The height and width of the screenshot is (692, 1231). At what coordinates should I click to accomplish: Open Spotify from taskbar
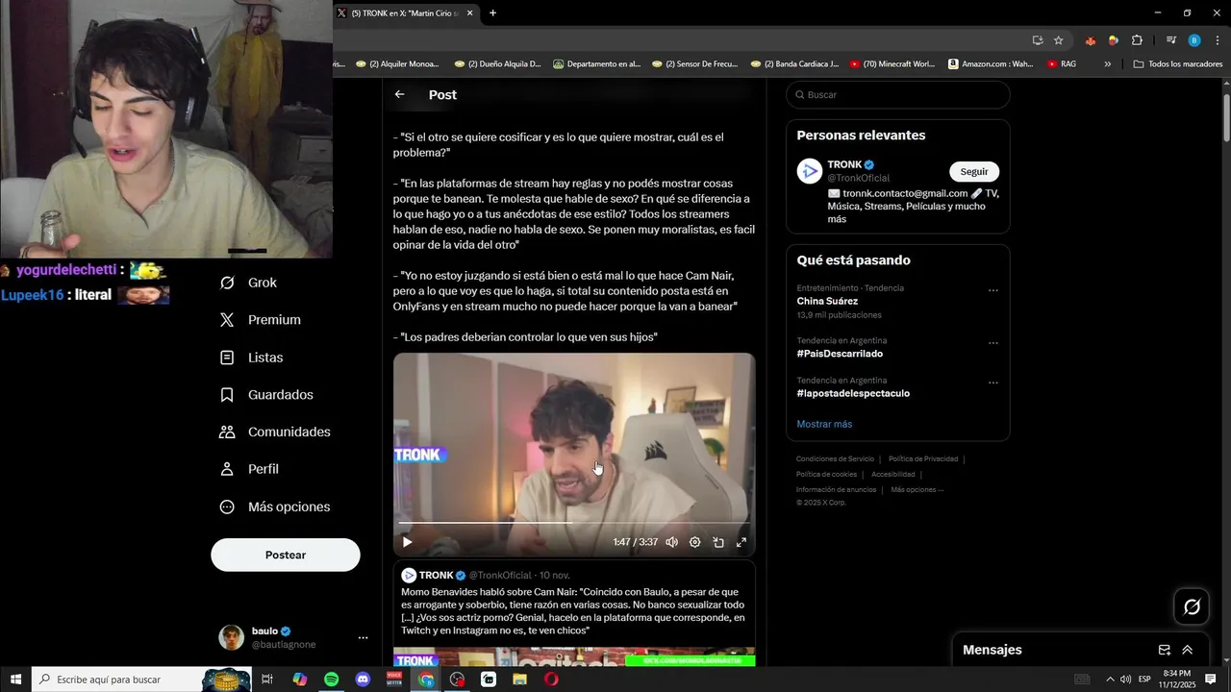click(x=331, y=680)
